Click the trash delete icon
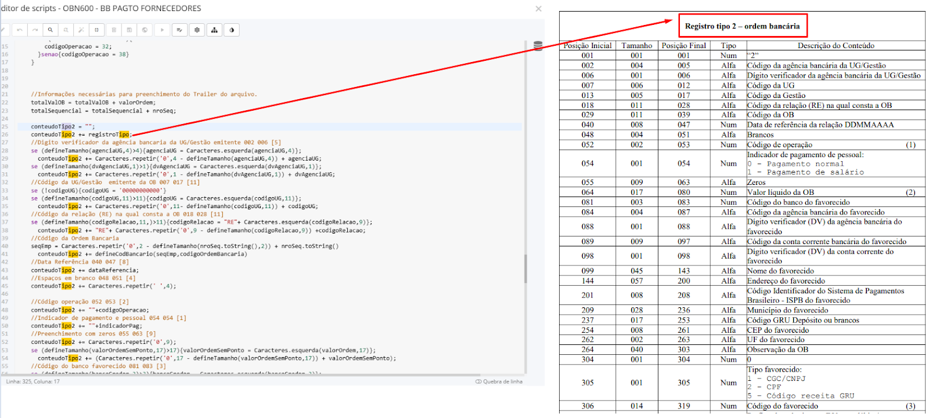 114,30
